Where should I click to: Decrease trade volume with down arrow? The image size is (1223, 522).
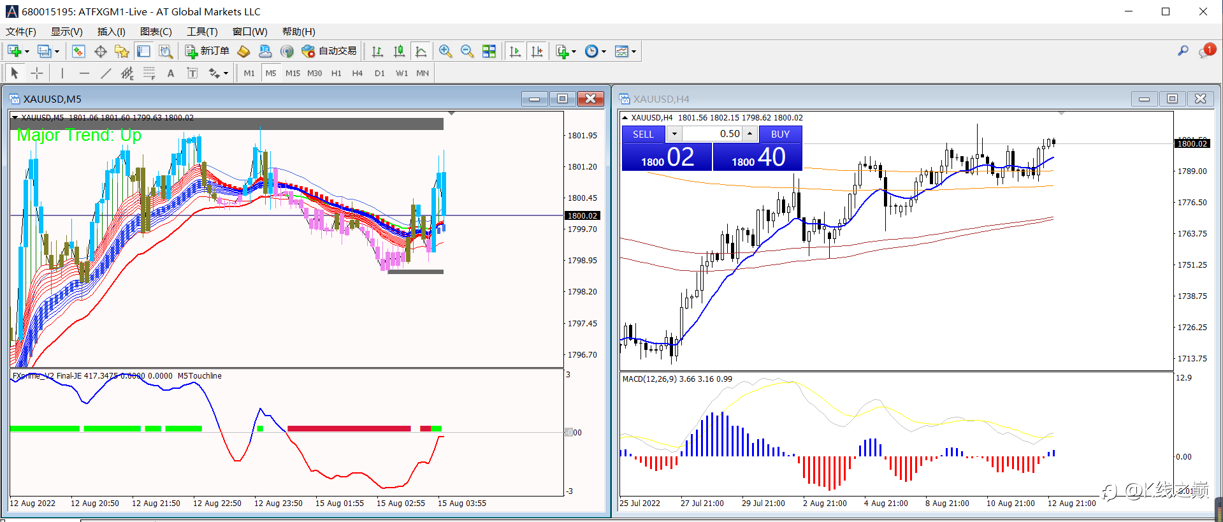coord(674,134)
